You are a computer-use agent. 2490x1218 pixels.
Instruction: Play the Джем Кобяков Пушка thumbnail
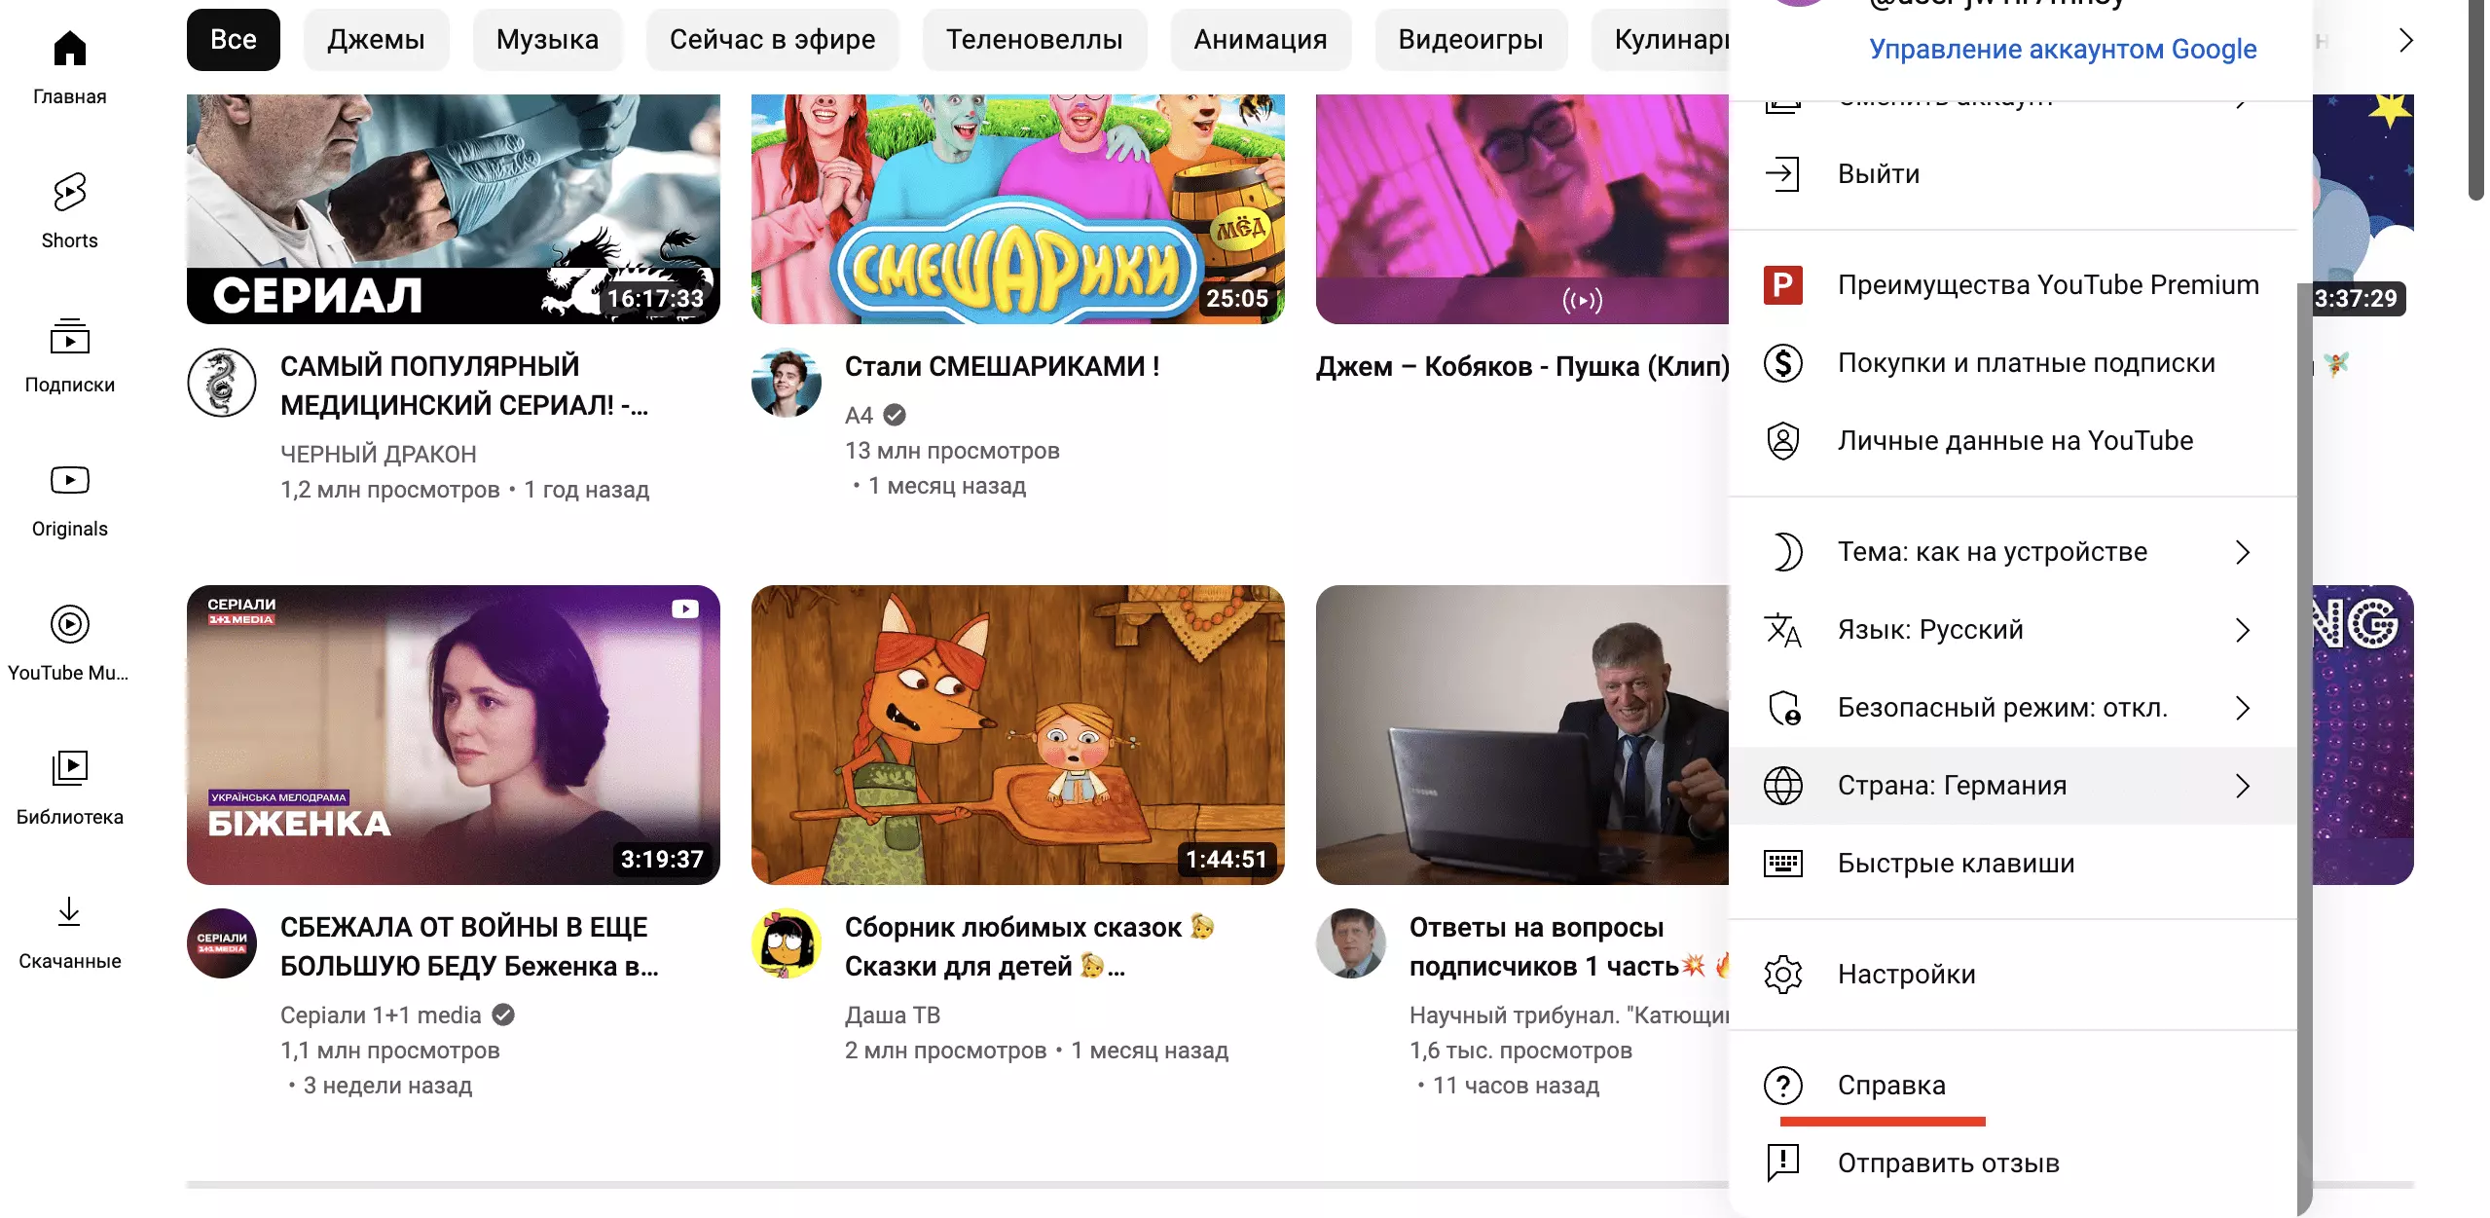tap(1522, 209)
